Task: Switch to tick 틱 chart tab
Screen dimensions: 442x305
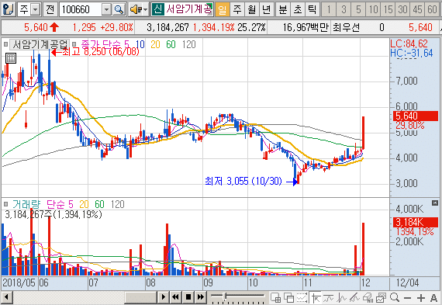Action: point(312,9)
